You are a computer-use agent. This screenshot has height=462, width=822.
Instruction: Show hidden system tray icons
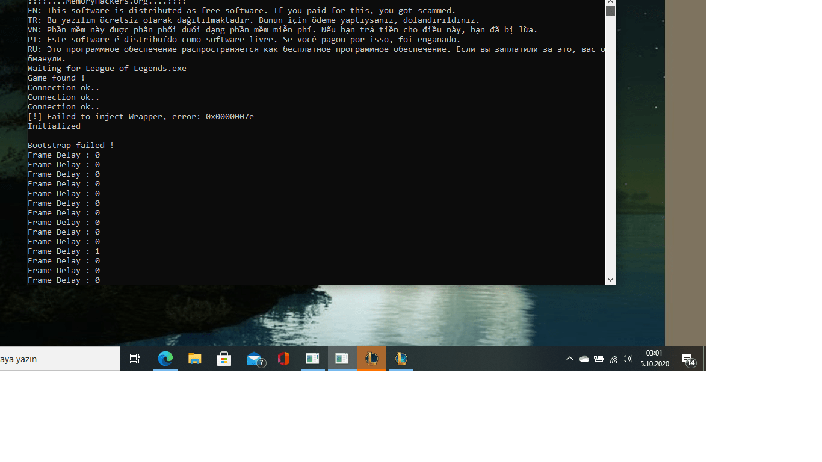tap(570, 359)
